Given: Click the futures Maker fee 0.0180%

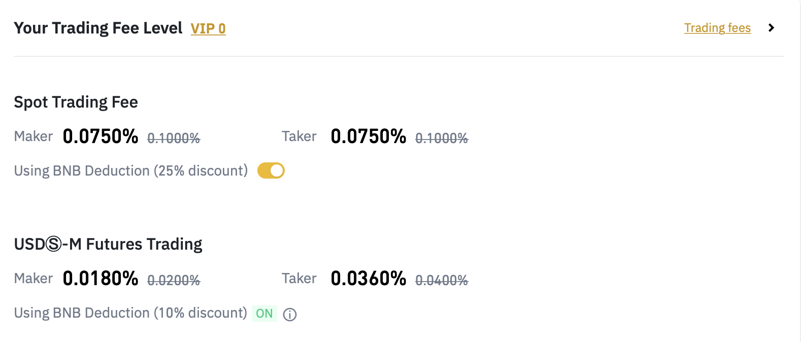Looking at the screenshot, I should (x=101, y=278).
